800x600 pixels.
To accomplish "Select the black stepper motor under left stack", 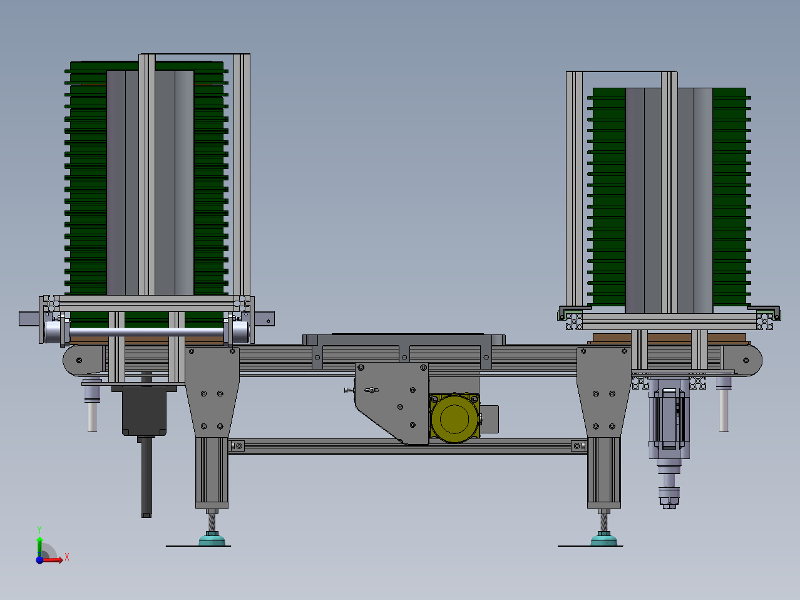I will pyautogui.click(x=145, y=411).
